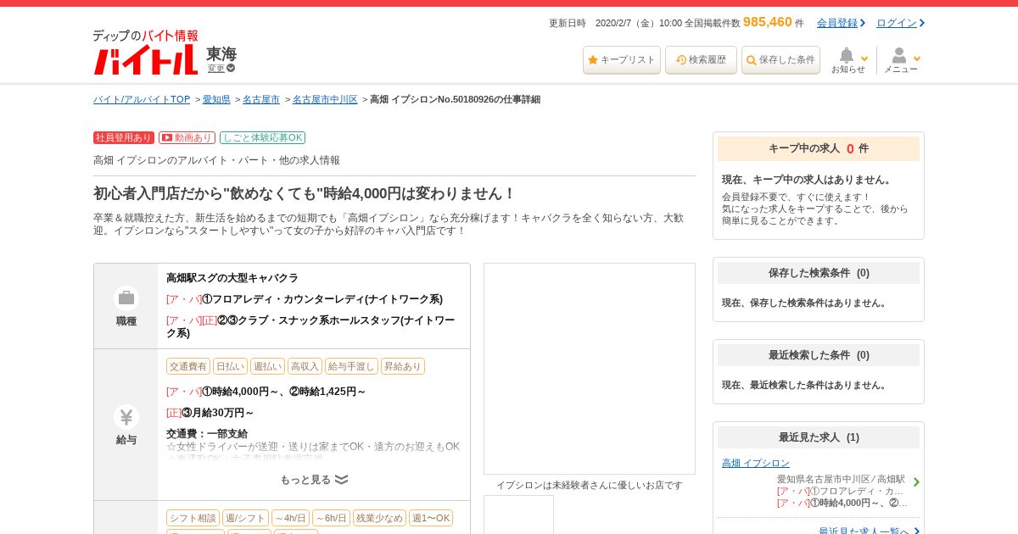Click the 社員登用あり tag
The height and width of the screenshot is (534, 1018).
point(124,137)
